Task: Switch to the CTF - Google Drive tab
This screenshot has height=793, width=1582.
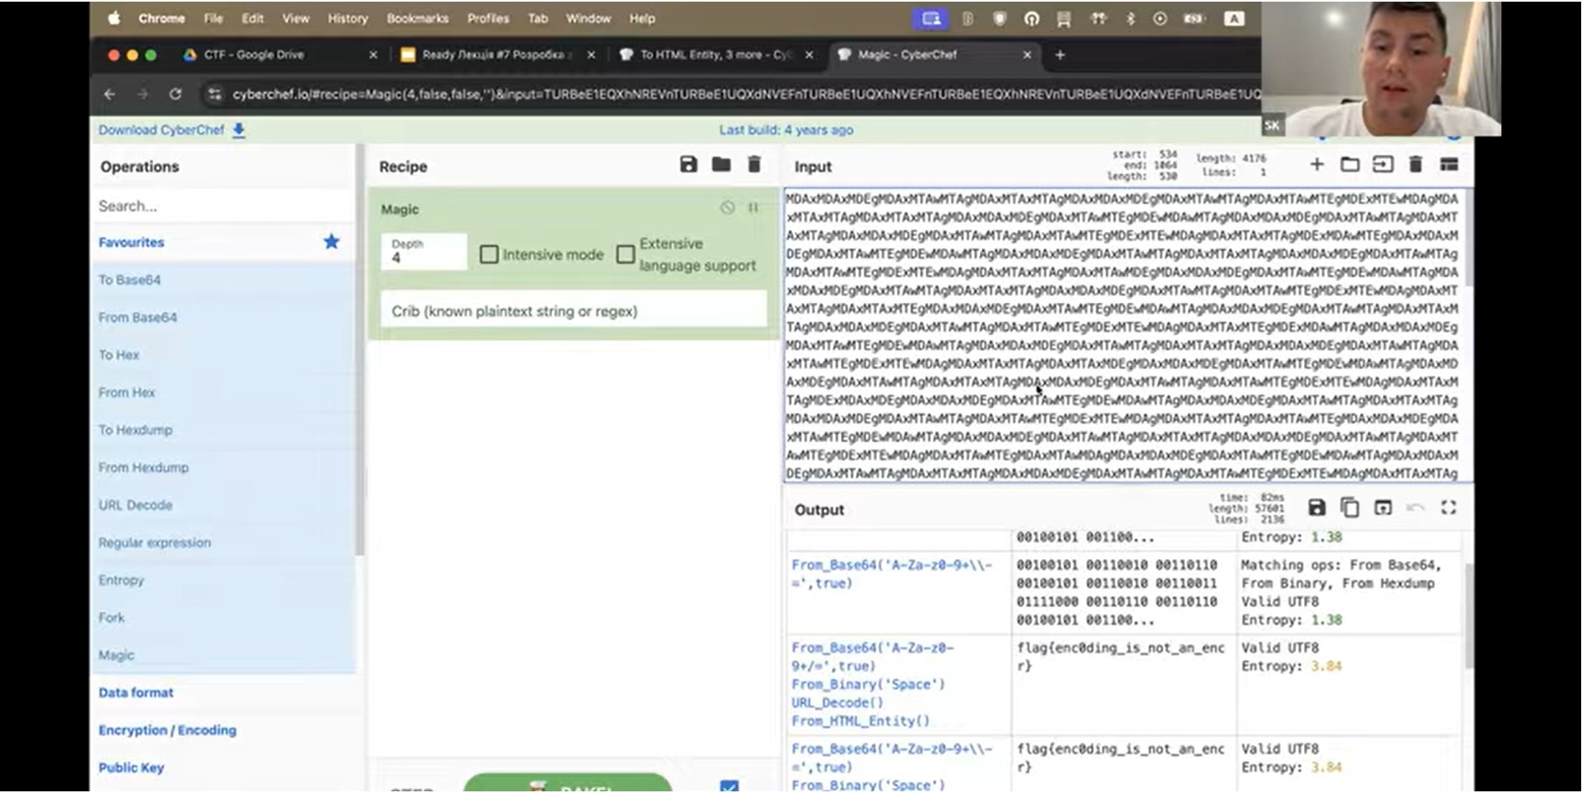Action: [254, 55]
